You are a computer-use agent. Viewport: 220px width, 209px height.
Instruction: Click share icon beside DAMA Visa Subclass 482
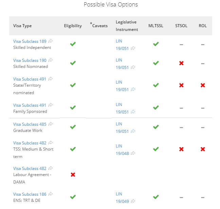pyautogui.click(x=50, y=168)
